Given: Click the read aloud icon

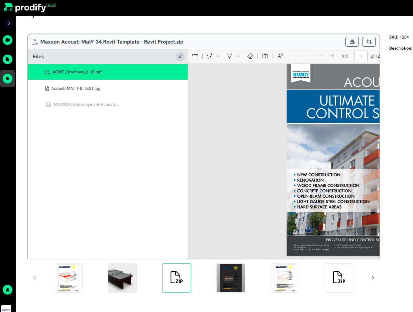Looking at the screenshot, I should 280,56.
